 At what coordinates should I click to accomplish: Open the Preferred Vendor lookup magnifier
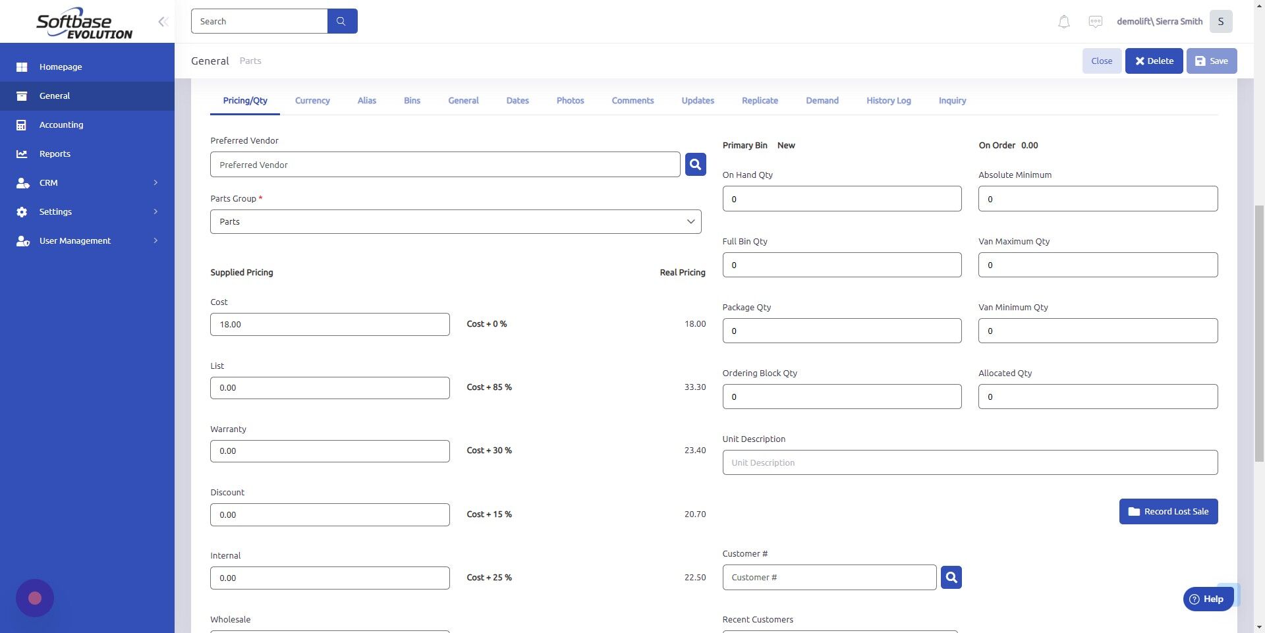tap(695, 164)
